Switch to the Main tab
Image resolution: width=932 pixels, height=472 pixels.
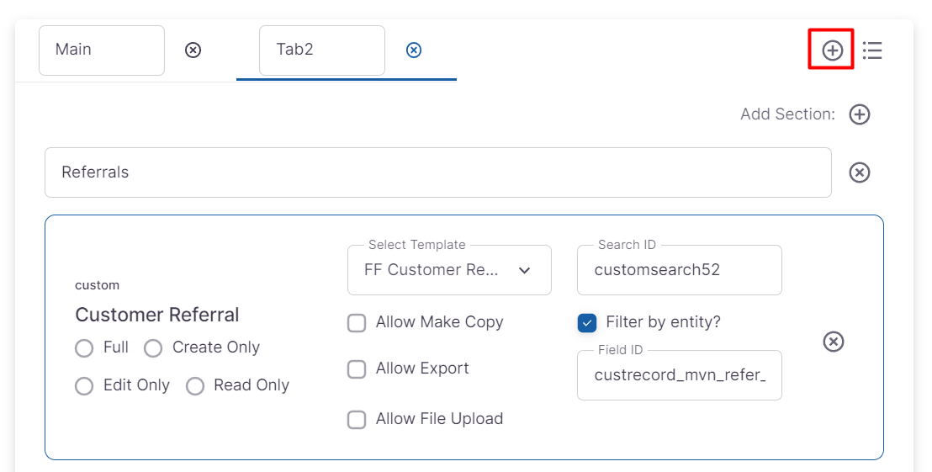(x=101, y=50)
